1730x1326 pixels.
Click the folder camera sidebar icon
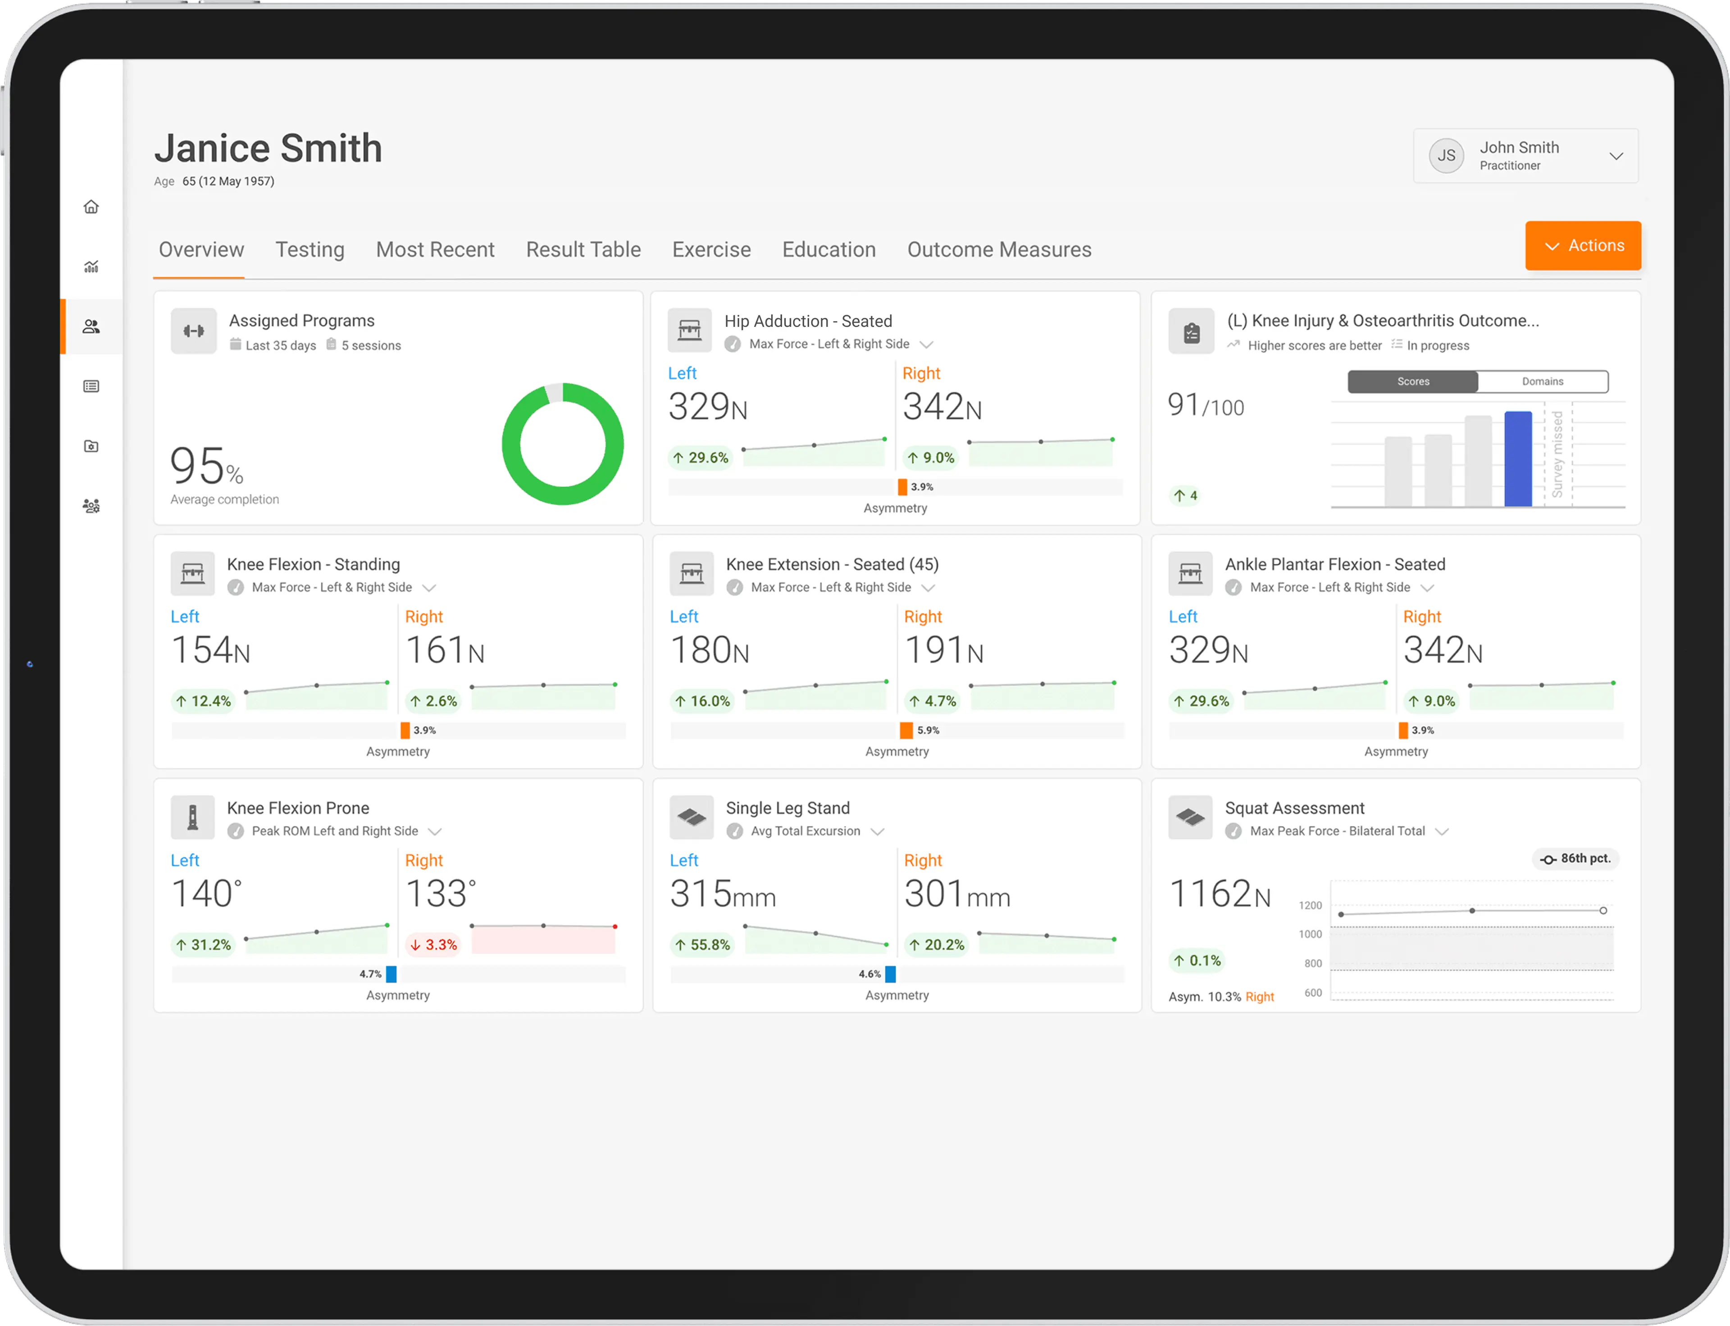(91, 447)
